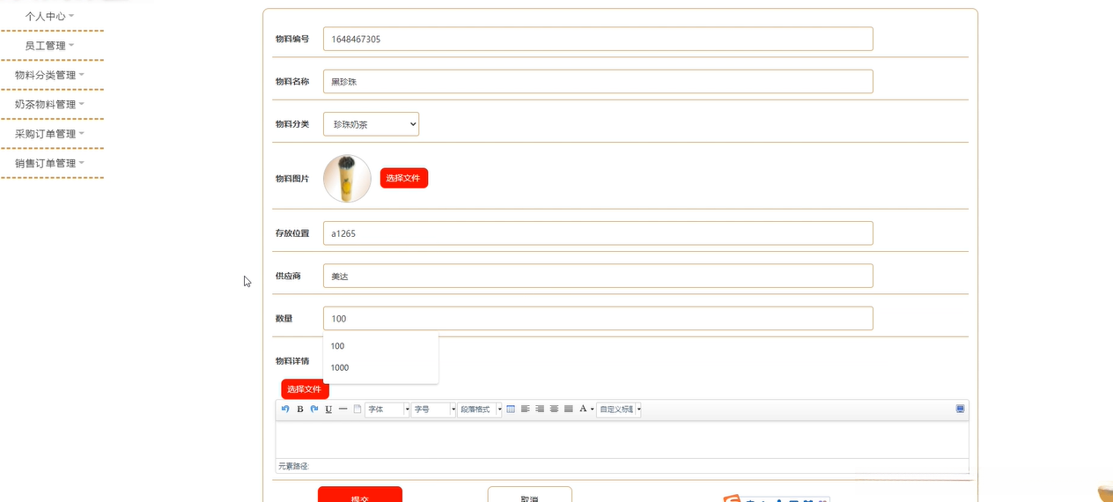Screen dimensions: 1113x502
Task: Toggle bold formatting in the editor
Action: pos(300,409)
